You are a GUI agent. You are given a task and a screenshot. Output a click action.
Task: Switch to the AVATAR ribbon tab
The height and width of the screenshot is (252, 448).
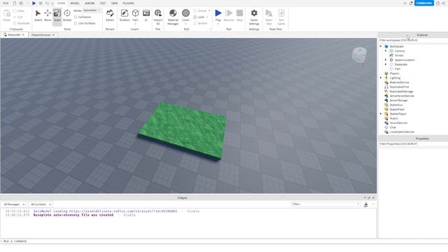tap(90, 3)
